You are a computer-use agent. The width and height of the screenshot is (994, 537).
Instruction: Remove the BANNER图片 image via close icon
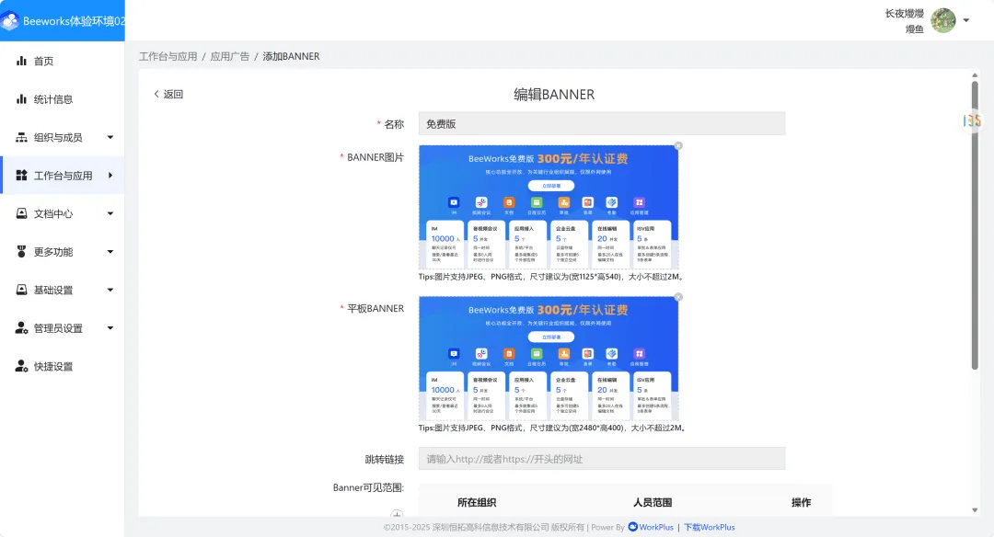click(x=678, y=145)
